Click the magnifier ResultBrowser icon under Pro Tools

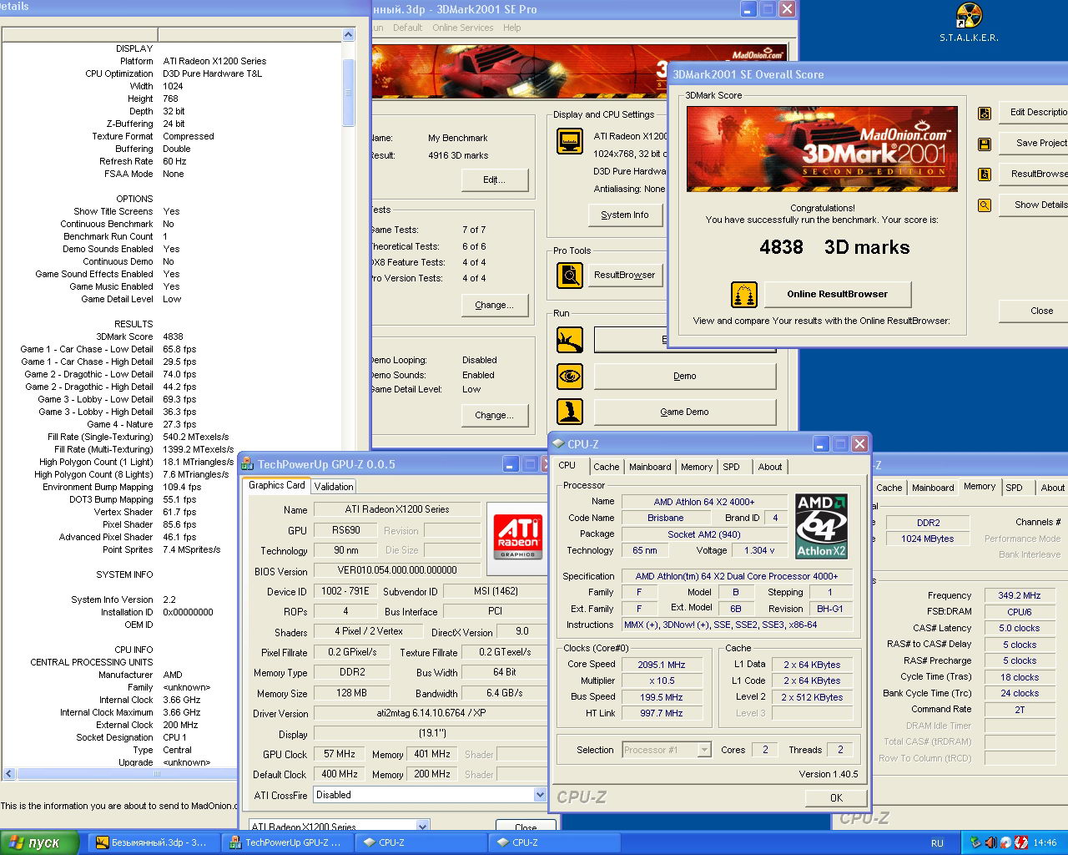[x=570, y=275]
